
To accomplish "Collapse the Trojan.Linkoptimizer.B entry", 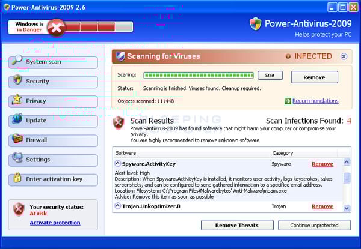I will (118, 206).
